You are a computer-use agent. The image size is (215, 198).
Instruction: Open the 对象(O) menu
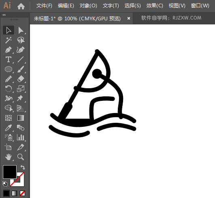88,6
